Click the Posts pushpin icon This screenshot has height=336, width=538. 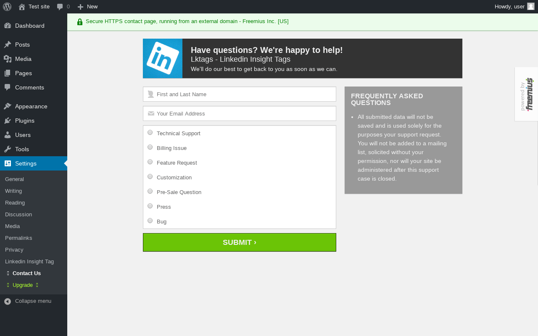coord(8,45)
